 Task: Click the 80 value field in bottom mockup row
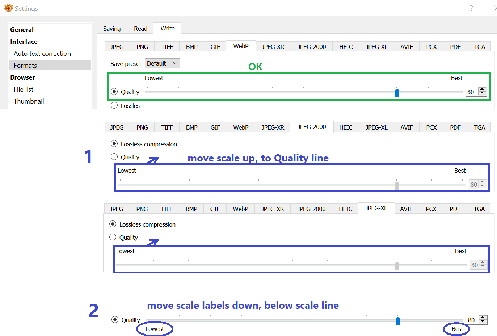[x=472, y=320]
